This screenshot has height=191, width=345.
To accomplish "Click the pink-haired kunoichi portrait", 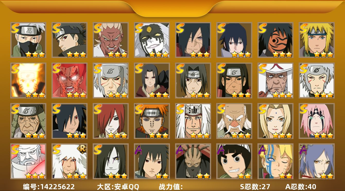I will (x=317, y=121).
